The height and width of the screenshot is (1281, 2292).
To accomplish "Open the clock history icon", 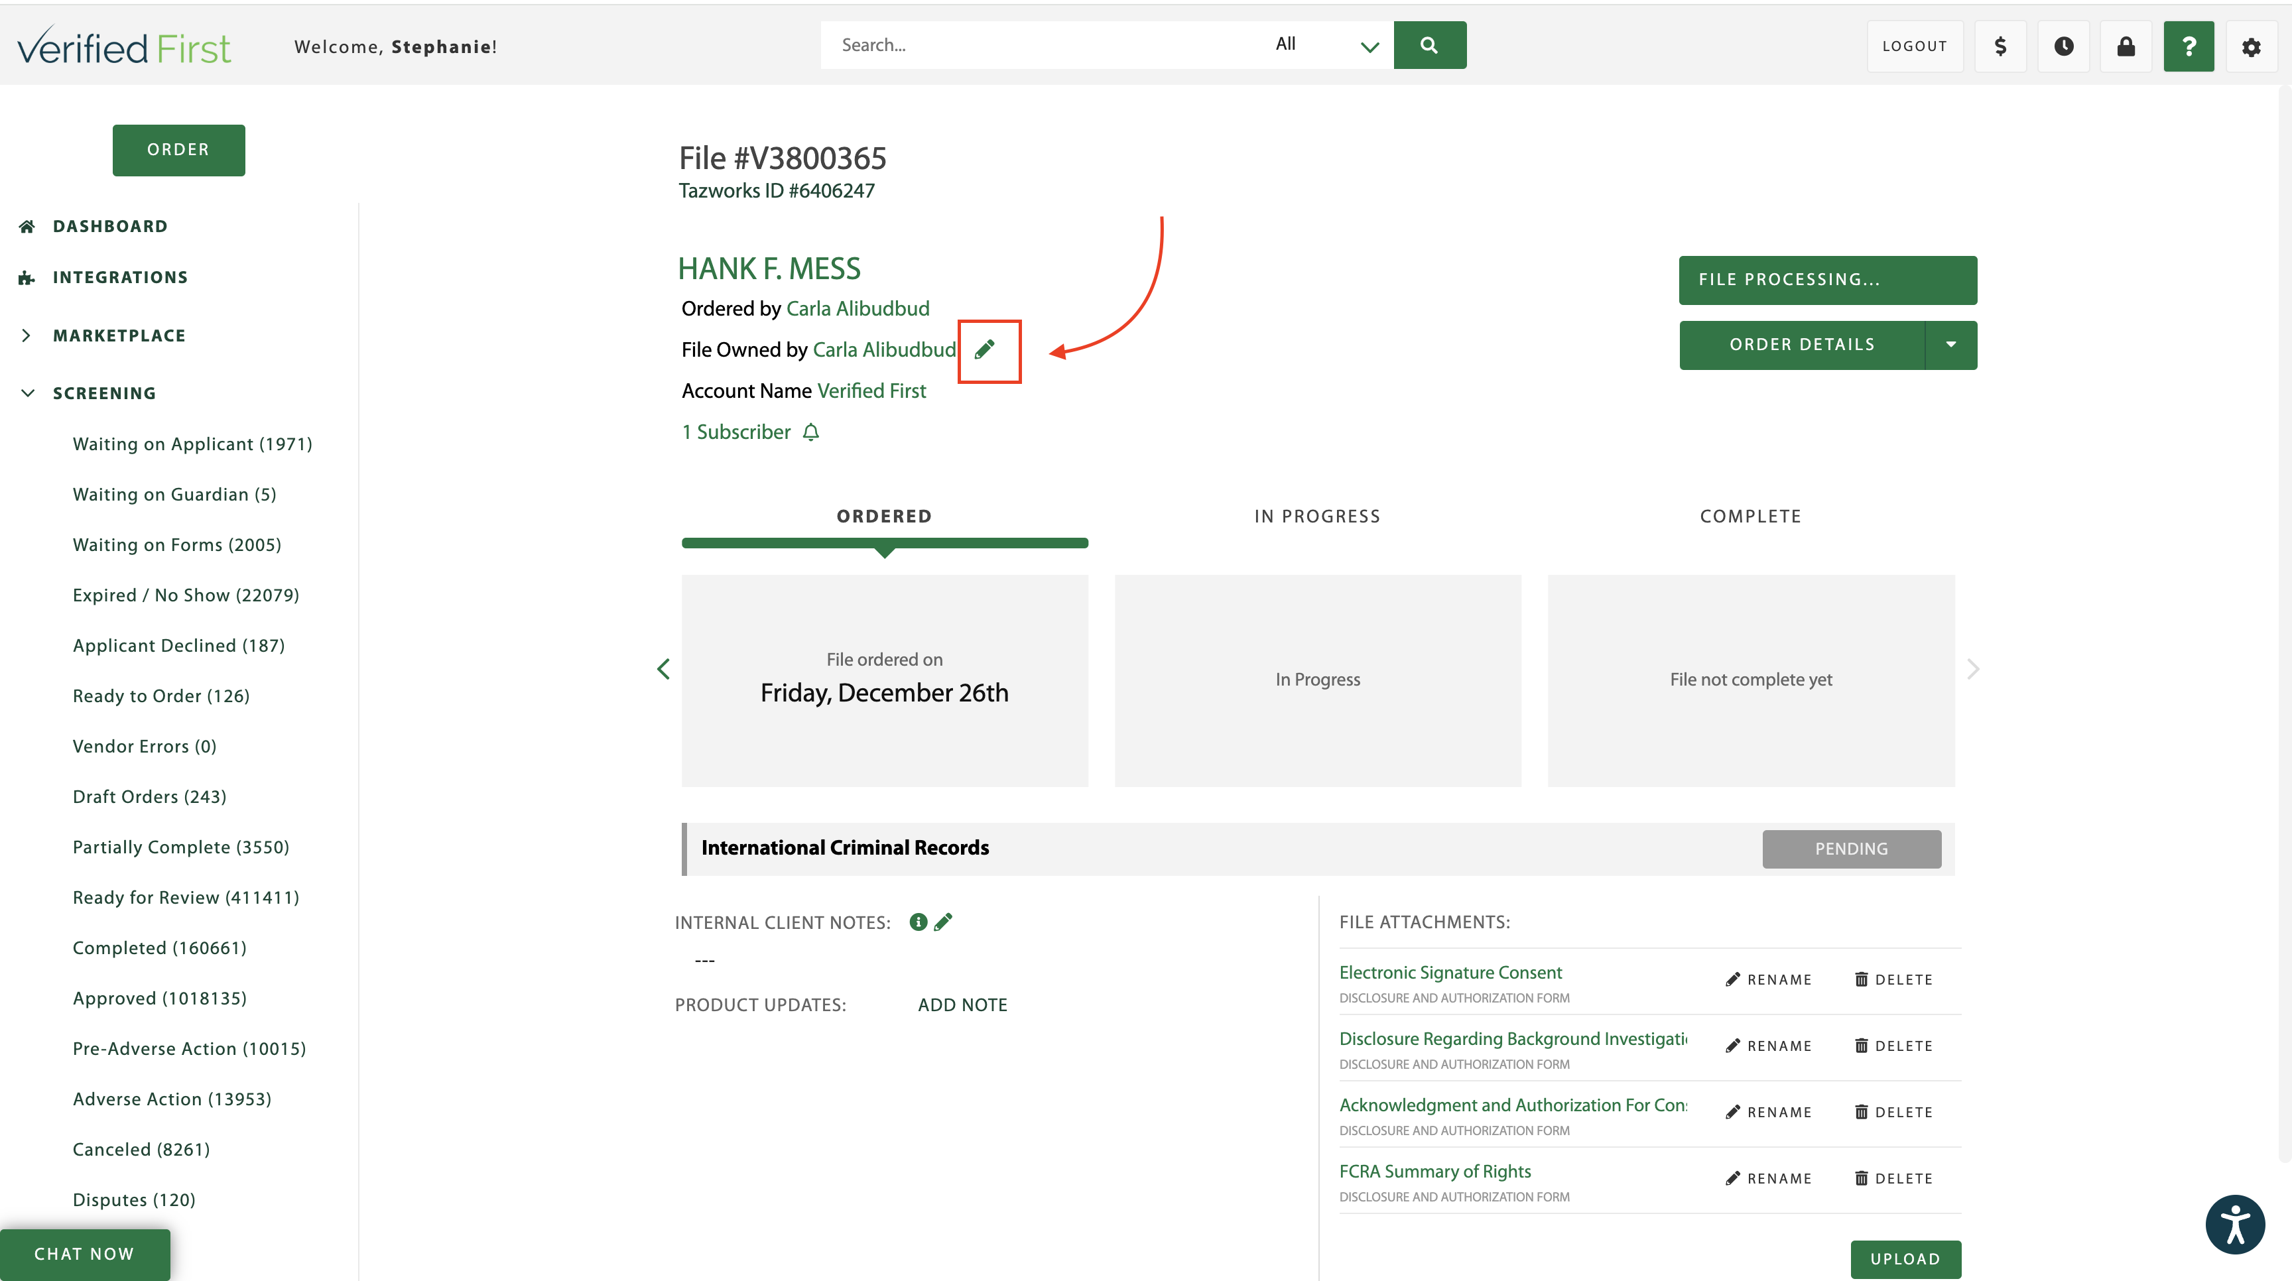I will 2063,46.
